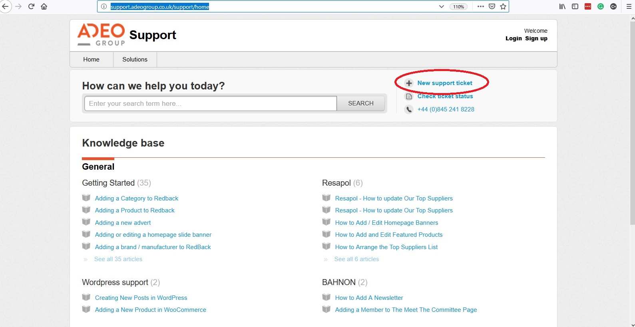Open the address bar history dropdown arrow
635x327 pixels.
[x=441, y=6]
